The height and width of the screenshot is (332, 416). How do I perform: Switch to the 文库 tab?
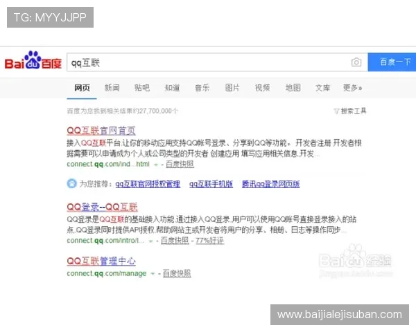(322, 88)
